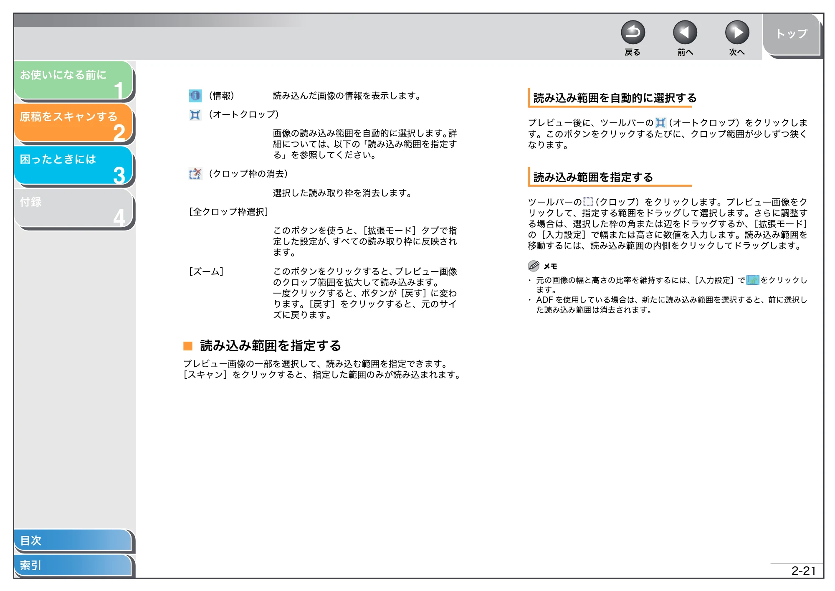Click the blue 情報 info icon
Image resolution: width=835 pixels, height=591 pixels.
(x=195, y=96)
